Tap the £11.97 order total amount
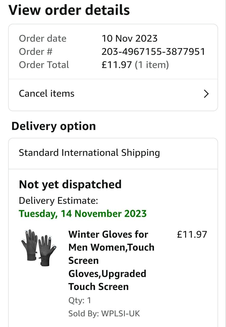Screen dimensions: 226x327 coord(117,65)
